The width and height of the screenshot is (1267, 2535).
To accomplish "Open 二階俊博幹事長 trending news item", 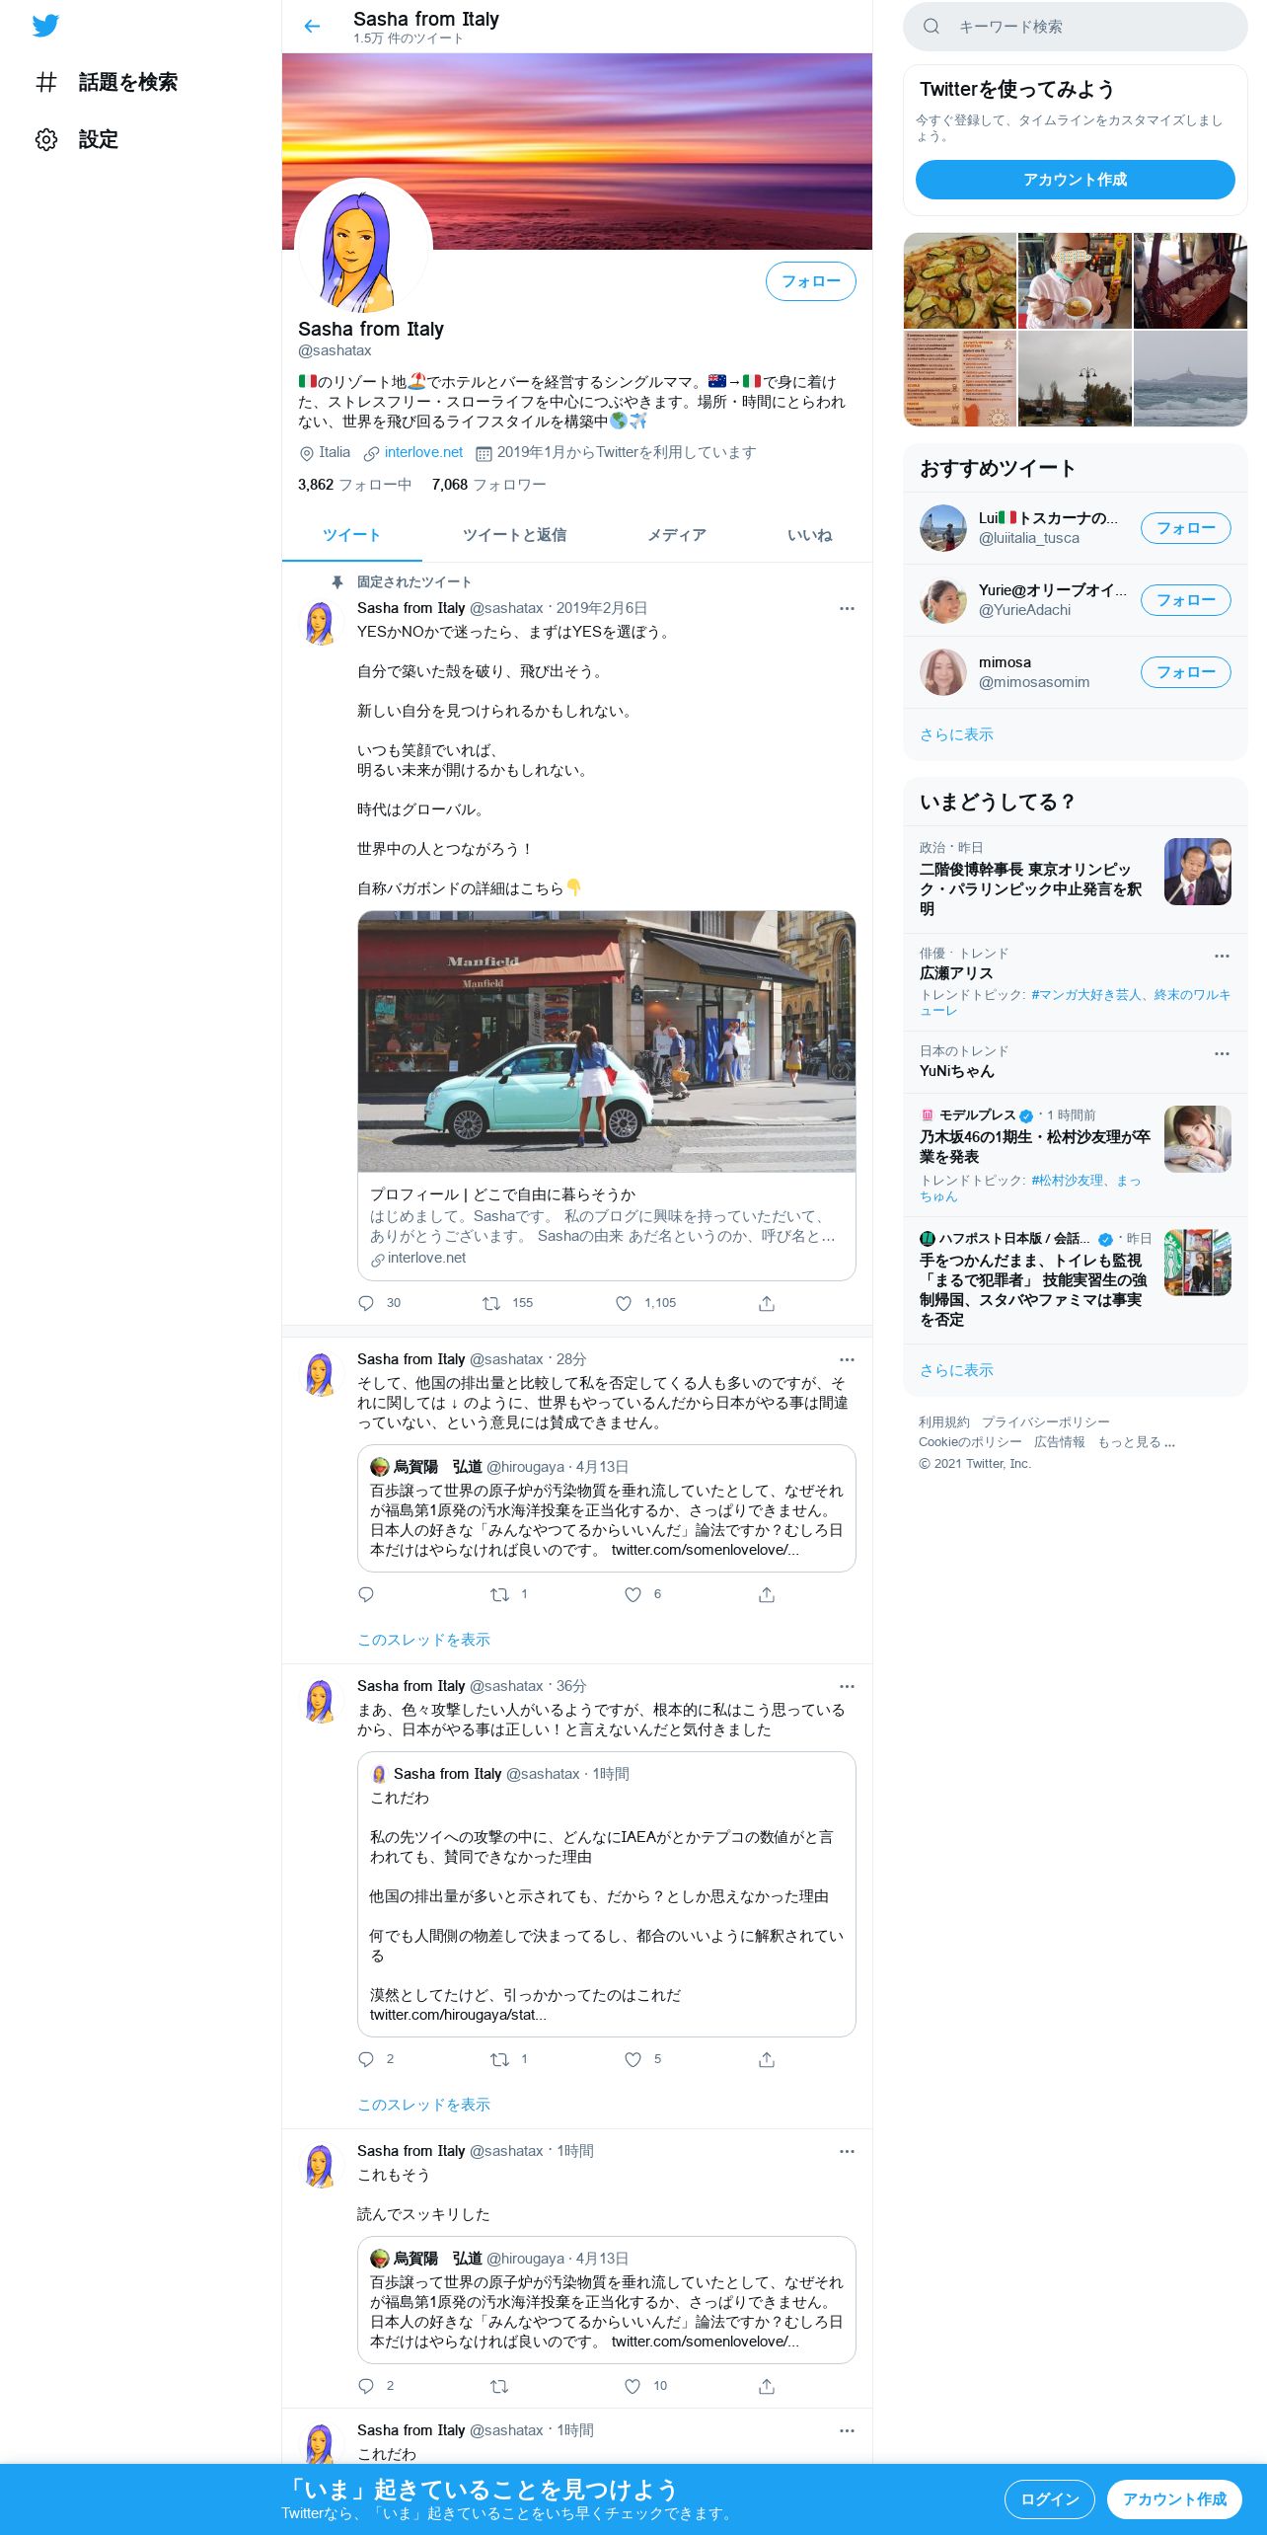I will click(x=1075, y=880).
